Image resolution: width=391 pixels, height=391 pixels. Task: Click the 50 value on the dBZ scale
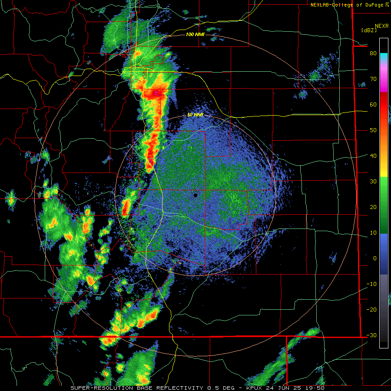[373, 130]
